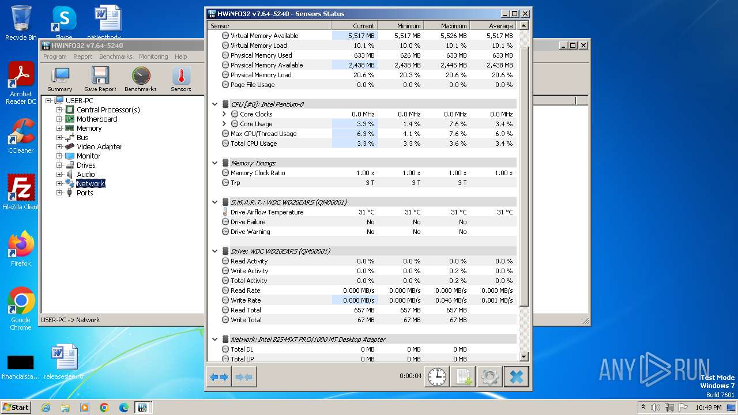Screen dimensions: 738x415
Task: Select Audio in the device tree
Action: [86, 174]
